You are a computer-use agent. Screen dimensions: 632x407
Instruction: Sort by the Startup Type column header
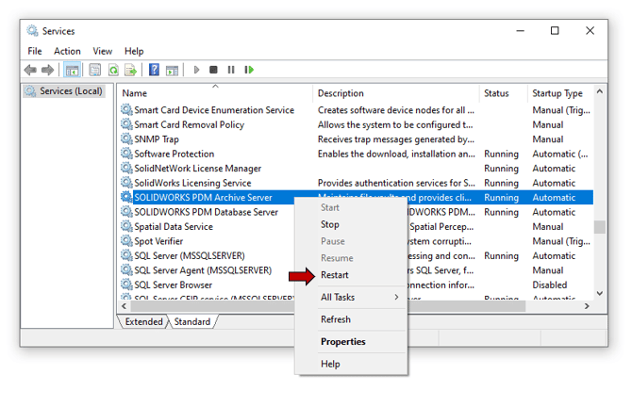tap(560, 93)
